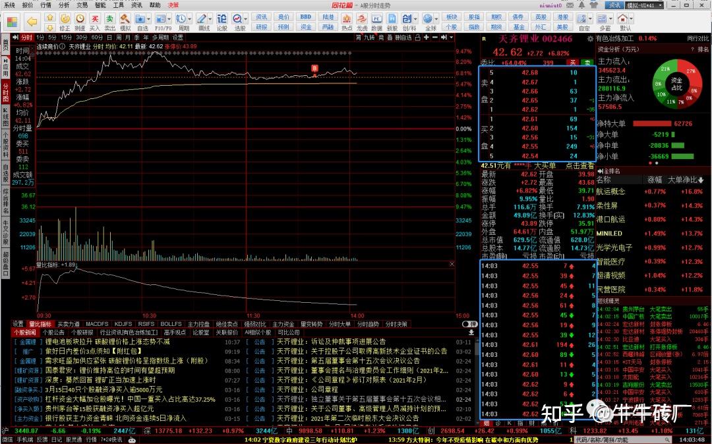Click the 首页 left sidebar tab
Image resolution: width=712 pixels, height=444 pixels.
point(5,45)
